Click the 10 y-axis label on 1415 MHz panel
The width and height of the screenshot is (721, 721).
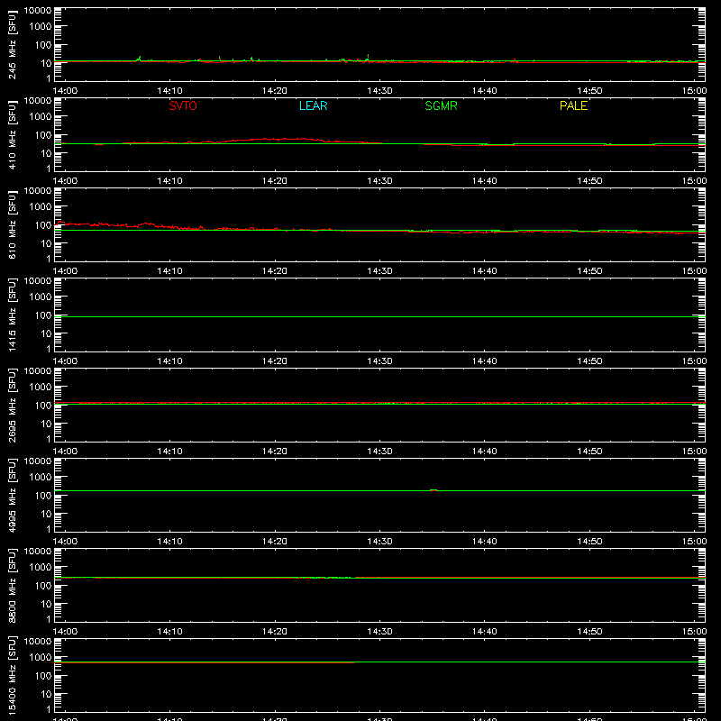(x=46, y=333)
